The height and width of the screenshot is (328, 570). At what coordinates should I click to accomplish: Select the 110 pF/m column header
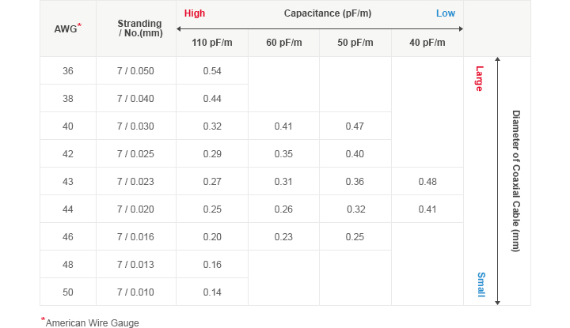[x=212, y=43]
